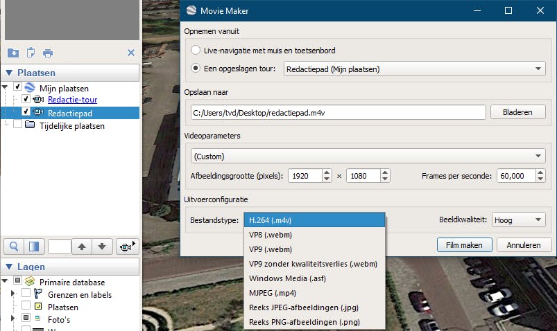
Task: Select the Een opgeslagen tour radio button
Action: [x=196, y=68]
